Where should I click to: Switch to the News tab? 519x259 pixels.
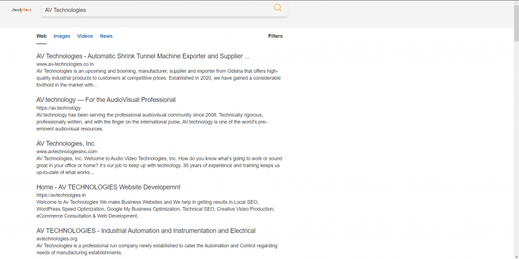pyautogui.click(x=106, y=36)
